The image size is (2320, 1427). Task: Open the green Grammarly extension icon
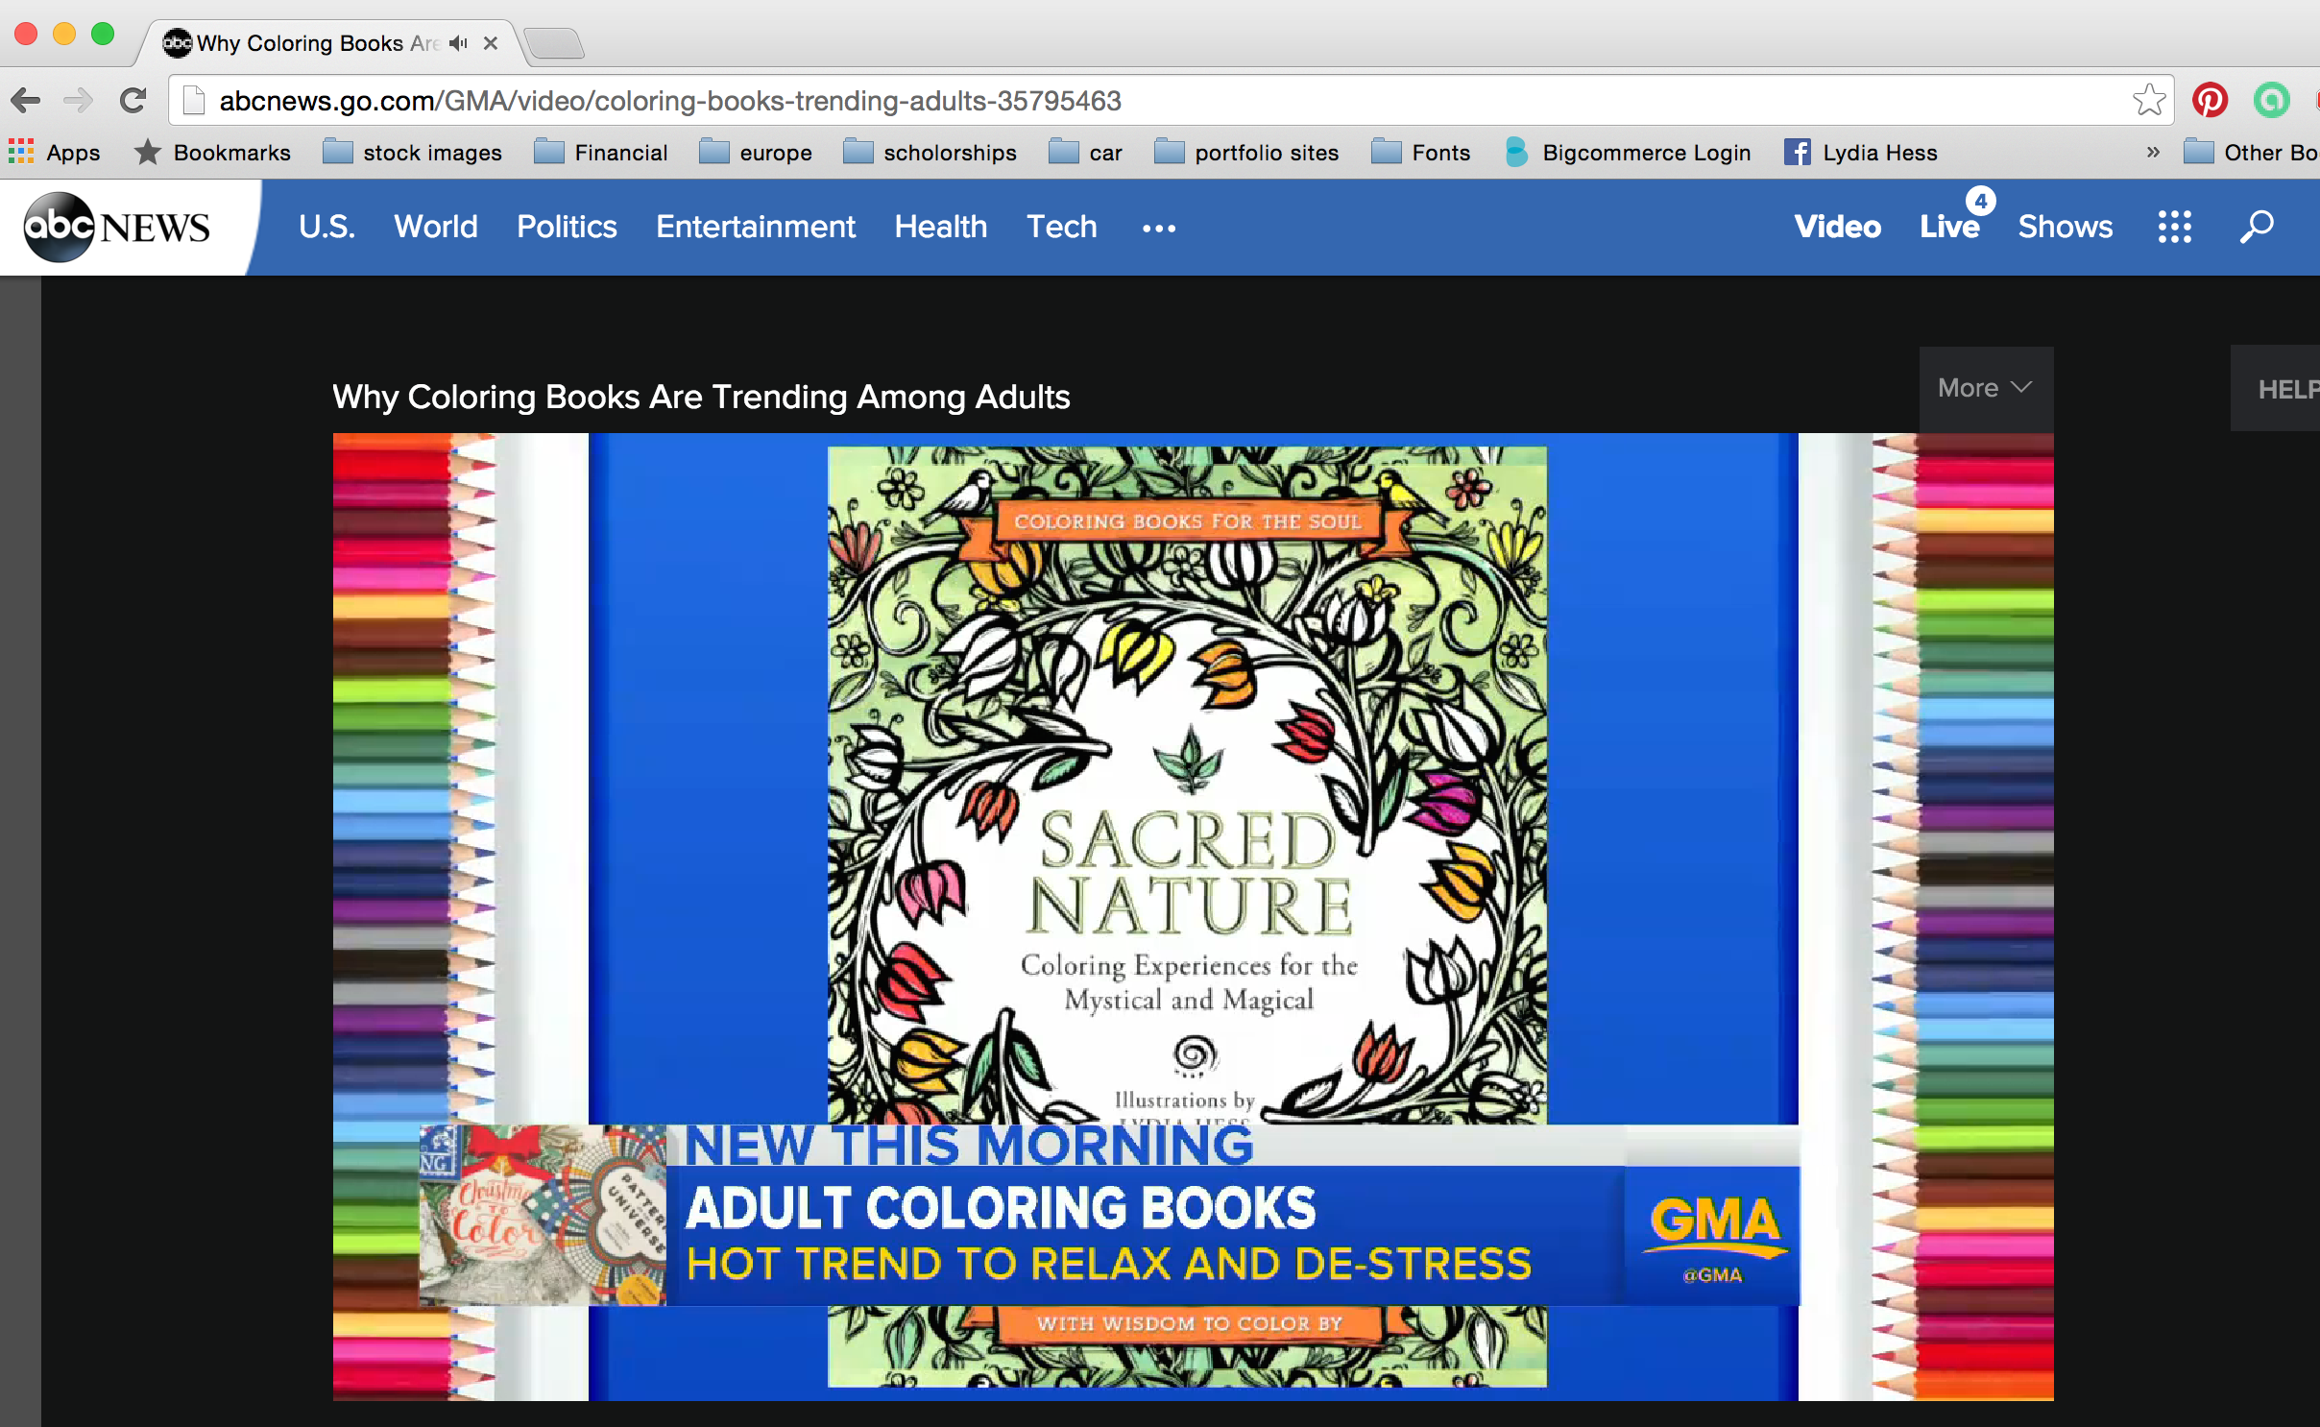click(2271, 100)
